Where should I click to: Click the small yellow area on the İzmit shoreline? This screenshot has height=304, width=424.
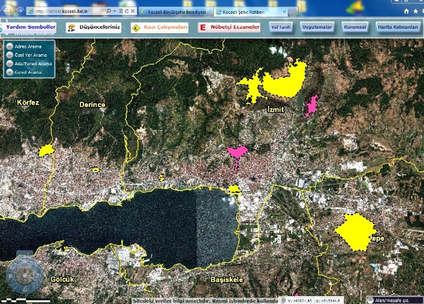point(235,189)
